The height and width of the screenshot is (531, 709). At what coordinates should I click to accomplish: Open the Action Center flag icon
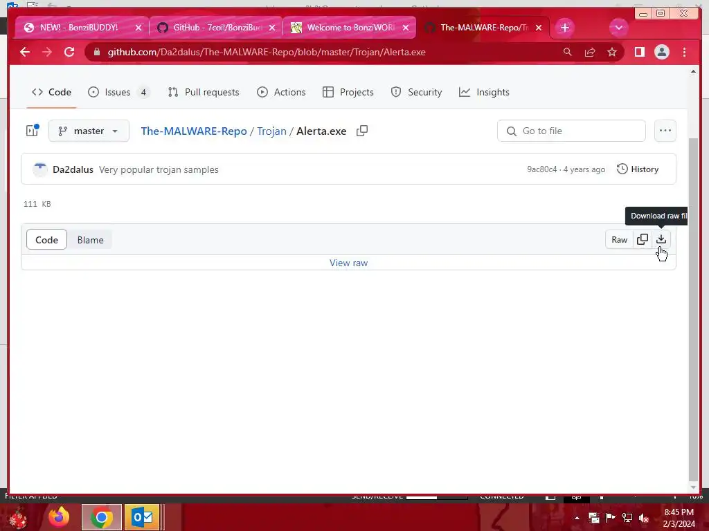(611, 518)
